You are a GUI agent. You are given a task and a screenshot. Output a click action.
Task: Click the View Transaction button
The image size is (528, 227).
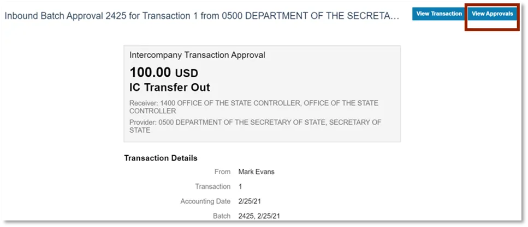coord(438,14)
